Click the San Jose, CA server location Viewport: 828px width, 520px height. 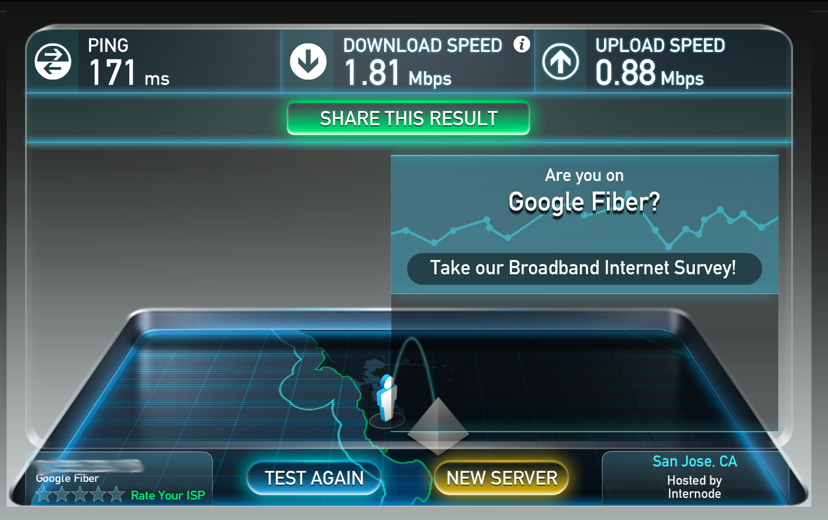click(695, 461)
